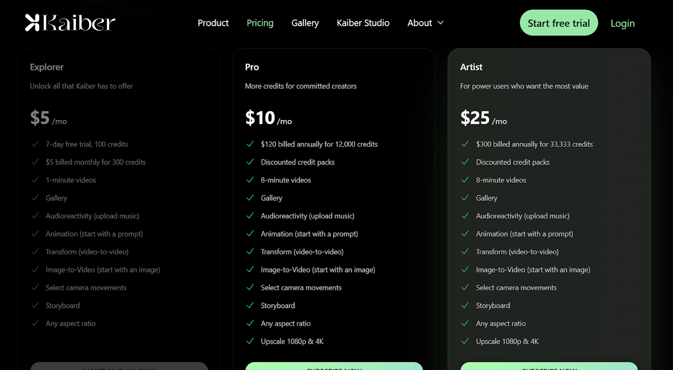Click Subscribe Now under Artist plan
The height and width of the screenshot is (370, 673).
coord(549,366)
